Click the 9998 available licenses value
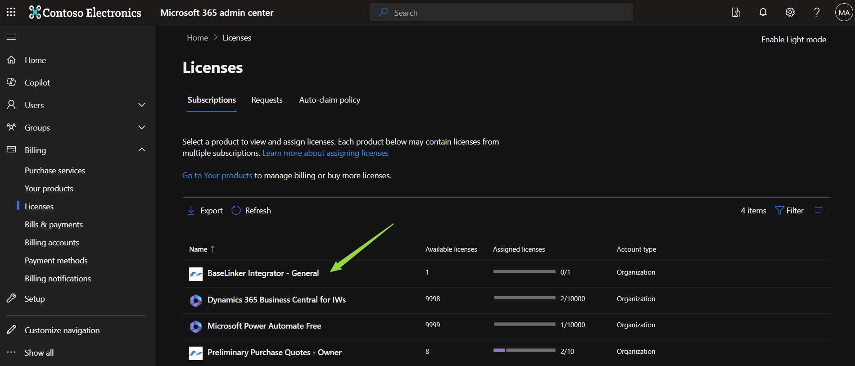This screenshot has width=855, height=366. [x=433, y=299]
